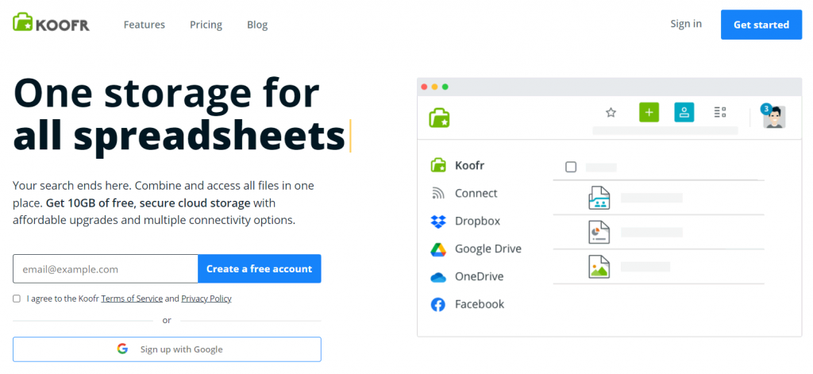This screenshot has height=374, width=813.
Task: Open the Privacy Policy link
Action: [206, 299]
